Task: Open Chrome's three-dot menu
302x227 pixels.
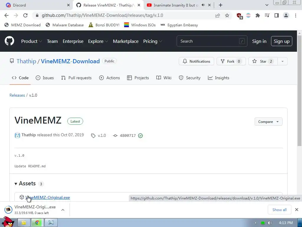Action: pyautogui.click(x=296, y=15)
